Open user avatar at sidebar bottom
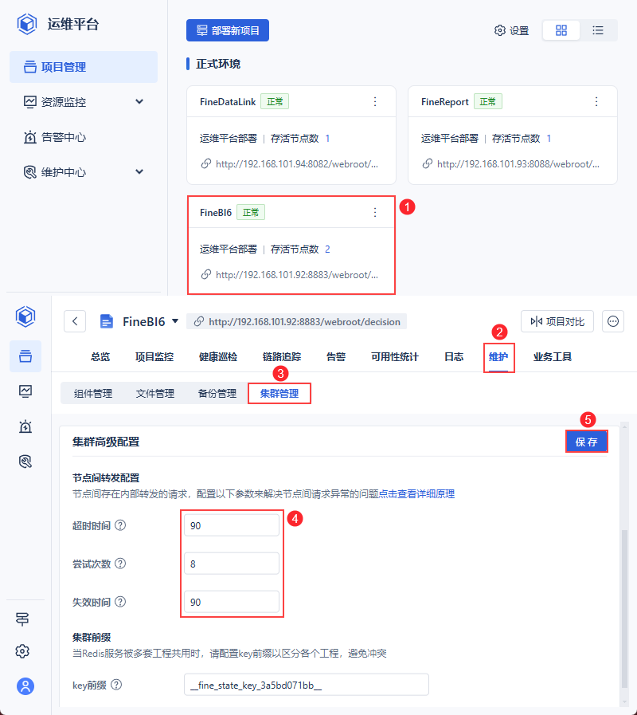 [x=25, y=686]
